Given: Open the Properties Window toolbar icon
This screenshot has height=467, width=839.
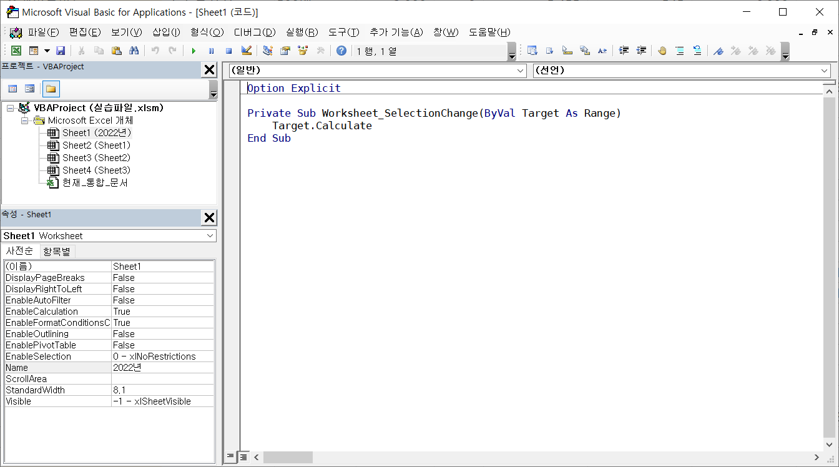Looking at the screenshot, I should [x=285, y=51].
